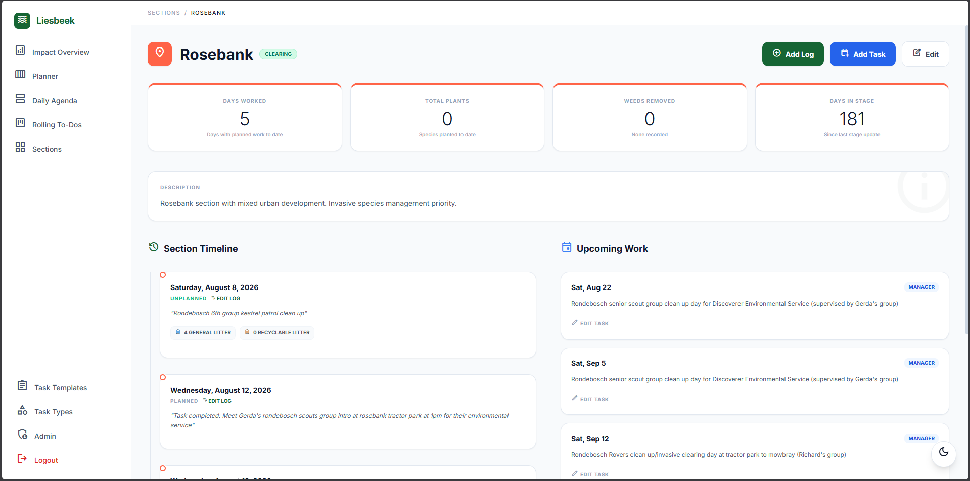Click the Daily Agenda rows icon
This screenshot has height=481, width=970.
click(20, 99)
